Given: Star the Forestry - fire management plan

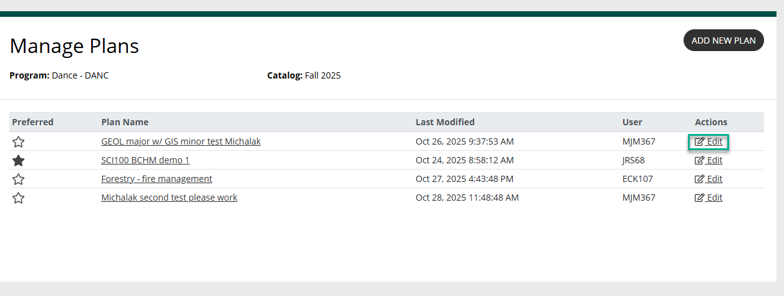Looking at the screenshot, I should [x=19, y=179].
